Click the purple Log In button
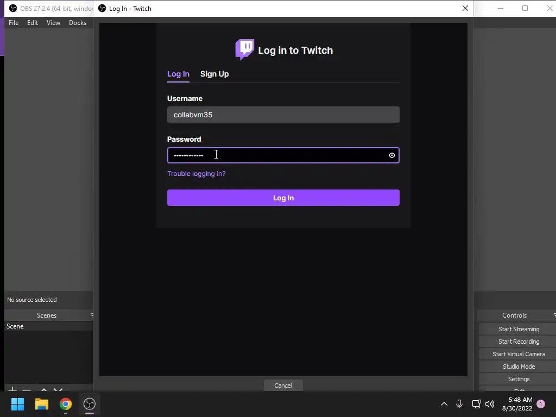The image size is (556, 417). point(283,198)
